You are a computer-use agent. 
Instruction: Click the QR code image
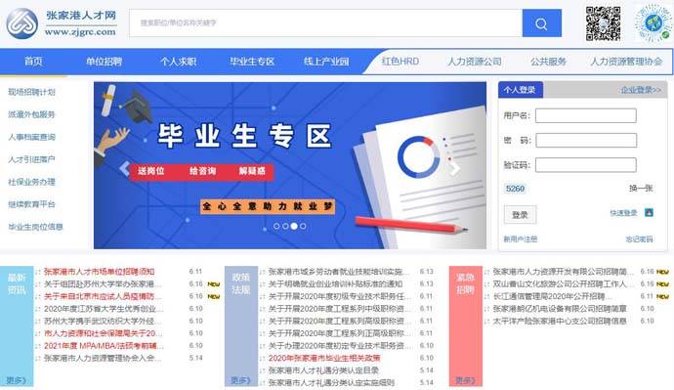(x=603, y=23)
